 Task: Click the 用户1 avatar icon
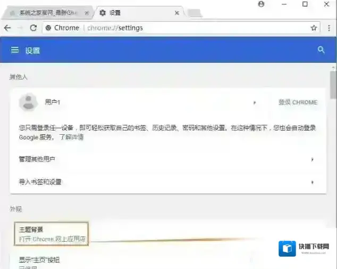point(28,102)
